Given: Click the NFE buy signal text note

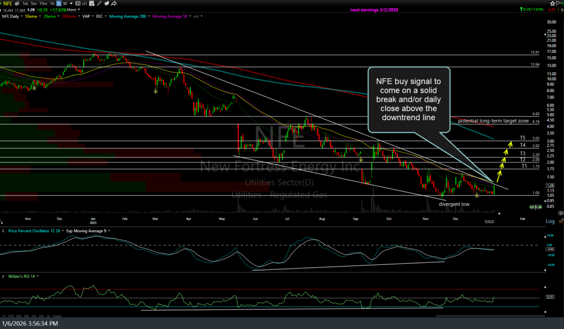Looking at the screenshot, I should (x=408, y=99).
